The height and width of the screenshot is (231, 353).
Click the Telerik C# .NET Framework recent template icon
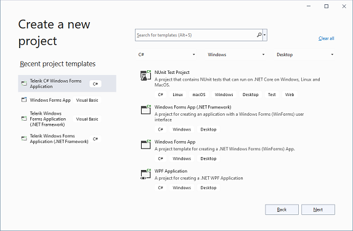[x=24, y=139]
